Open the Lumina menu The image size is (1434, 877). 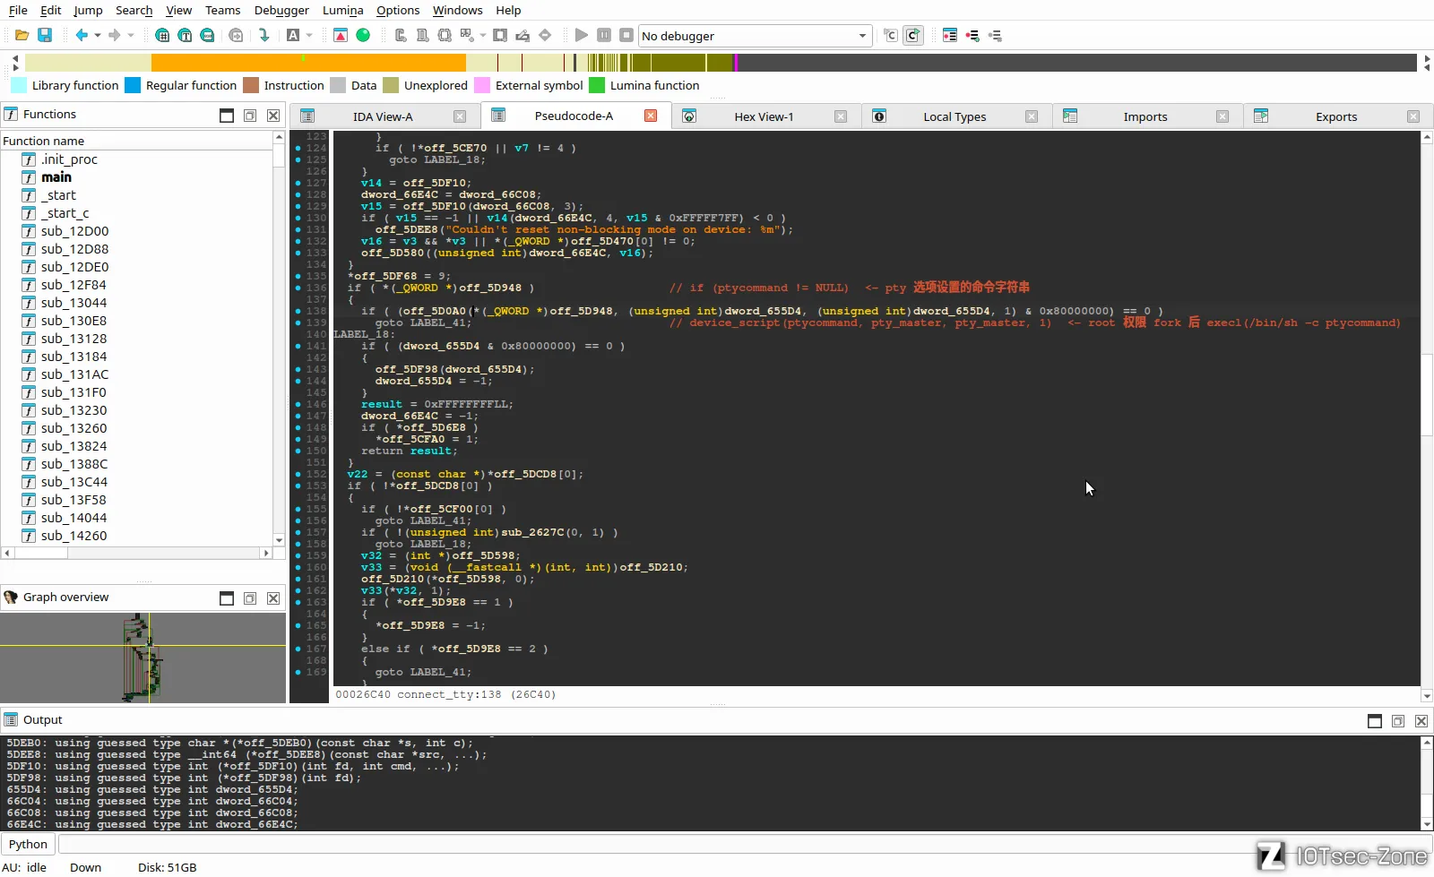pos(342,10)
